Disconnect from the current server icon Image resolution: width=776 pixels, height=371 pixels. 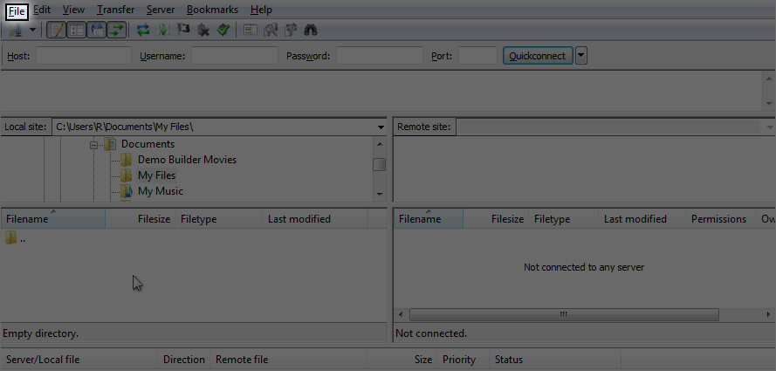coord(203,31)
